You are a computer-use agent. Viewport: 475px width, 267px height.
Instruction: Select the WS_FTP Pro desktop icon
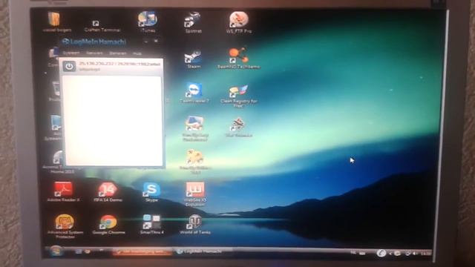coord(239,22)
